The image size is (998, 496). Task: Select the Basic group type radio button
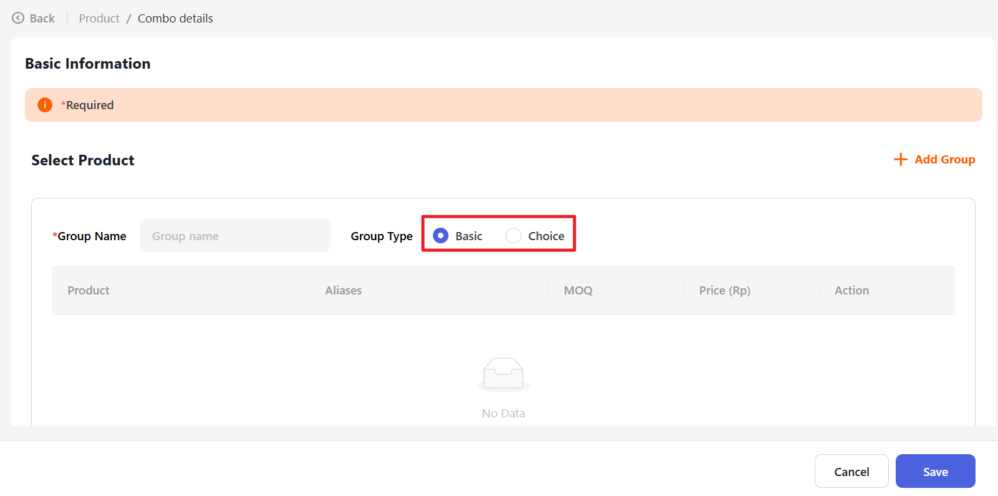440,236
